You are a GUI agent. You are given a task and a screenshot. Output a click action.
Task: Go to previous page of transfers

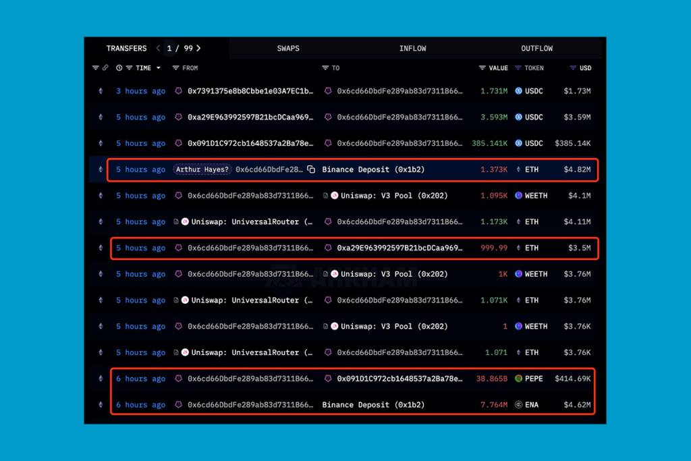point(159,49)
